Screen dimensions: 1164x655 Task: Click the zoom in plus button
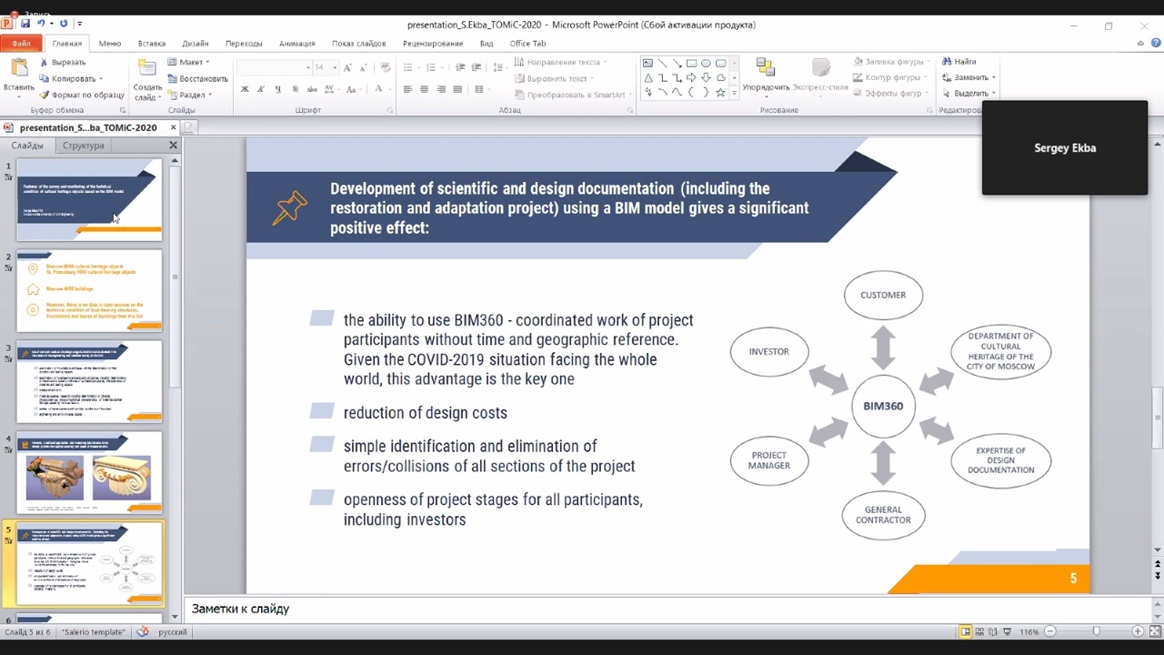coord(1138,631)
